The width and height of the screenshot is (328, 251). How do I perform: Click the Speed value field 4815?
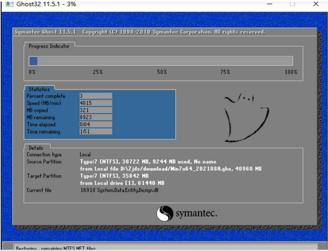tap(96, 103)
